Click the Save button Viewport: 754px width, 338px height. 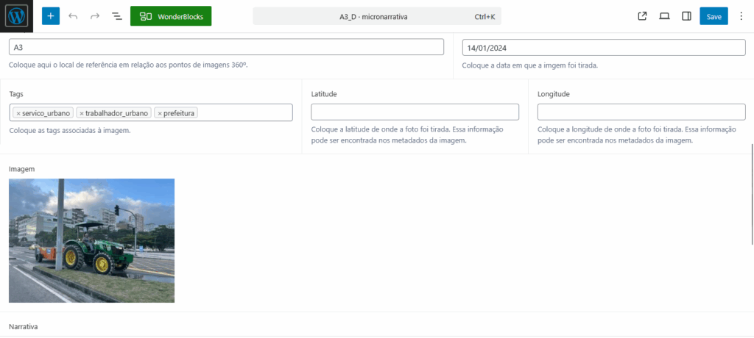[x=714, y=16]
